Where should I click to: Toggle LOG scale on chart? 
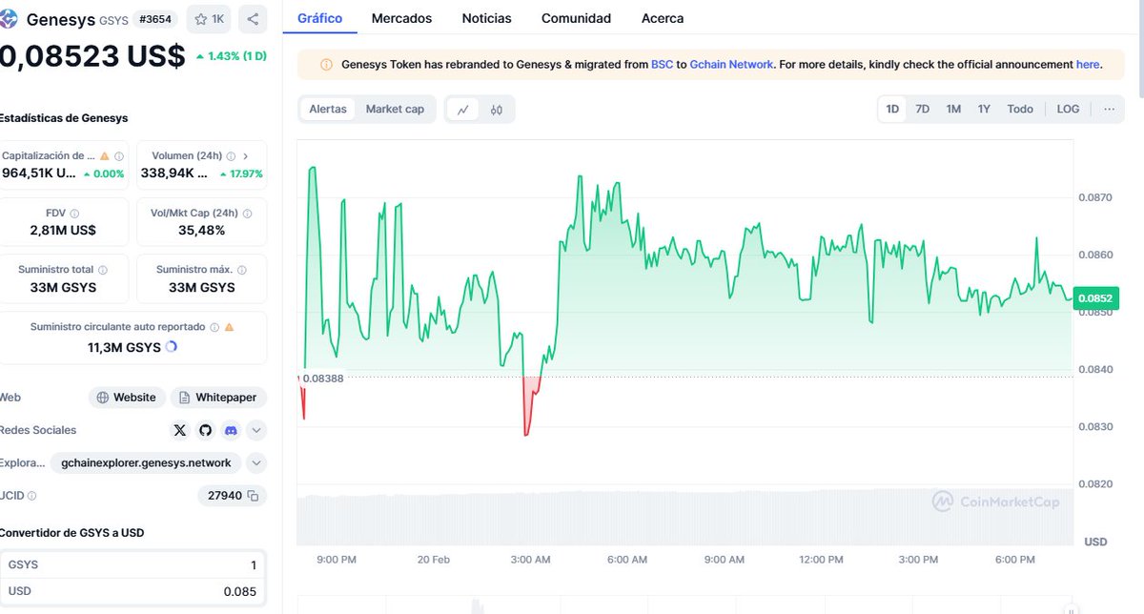coord(1069,110)
